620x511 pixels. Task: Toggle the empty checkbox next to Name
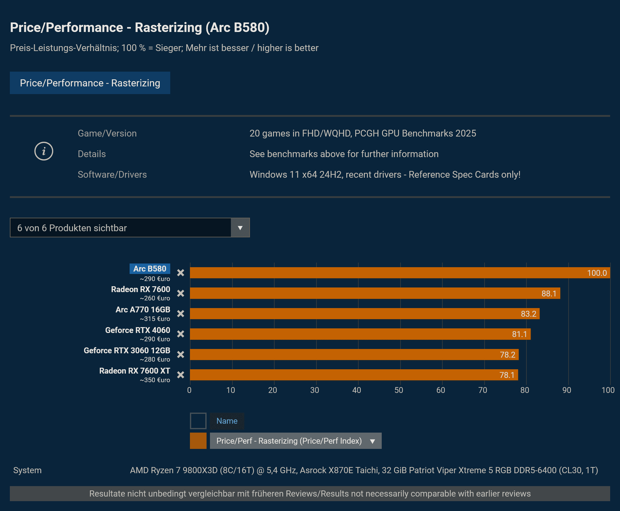[x=198, y=421]
